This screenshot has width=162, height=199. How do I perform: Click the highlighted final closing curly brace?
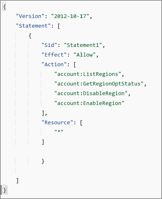coord(4,190)
